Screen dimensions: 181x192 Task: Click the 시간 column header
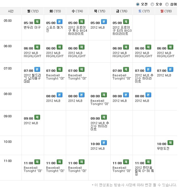11,11
